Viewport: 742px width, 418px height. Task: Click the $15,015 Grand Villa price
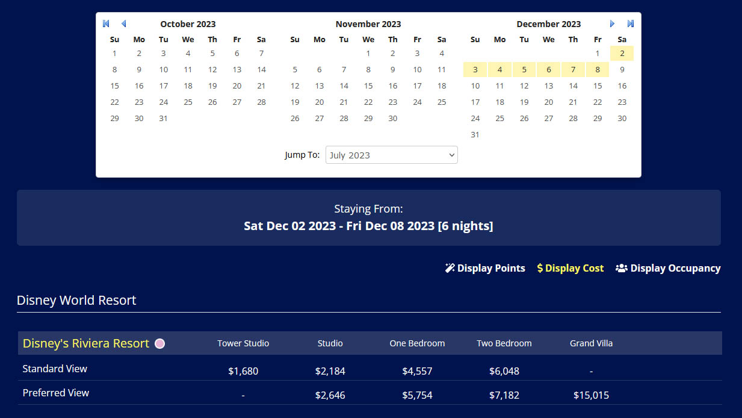[592, 395]
